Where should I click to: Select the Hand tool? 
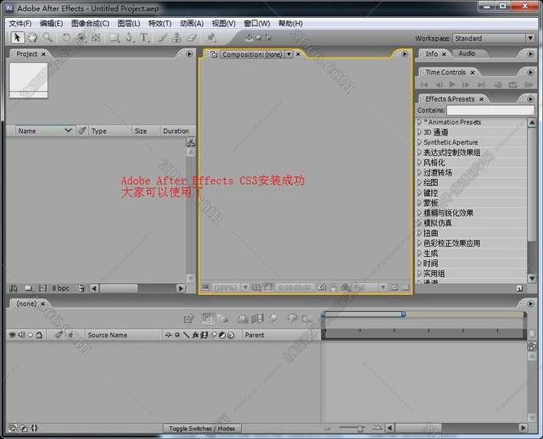pos(32,37)
